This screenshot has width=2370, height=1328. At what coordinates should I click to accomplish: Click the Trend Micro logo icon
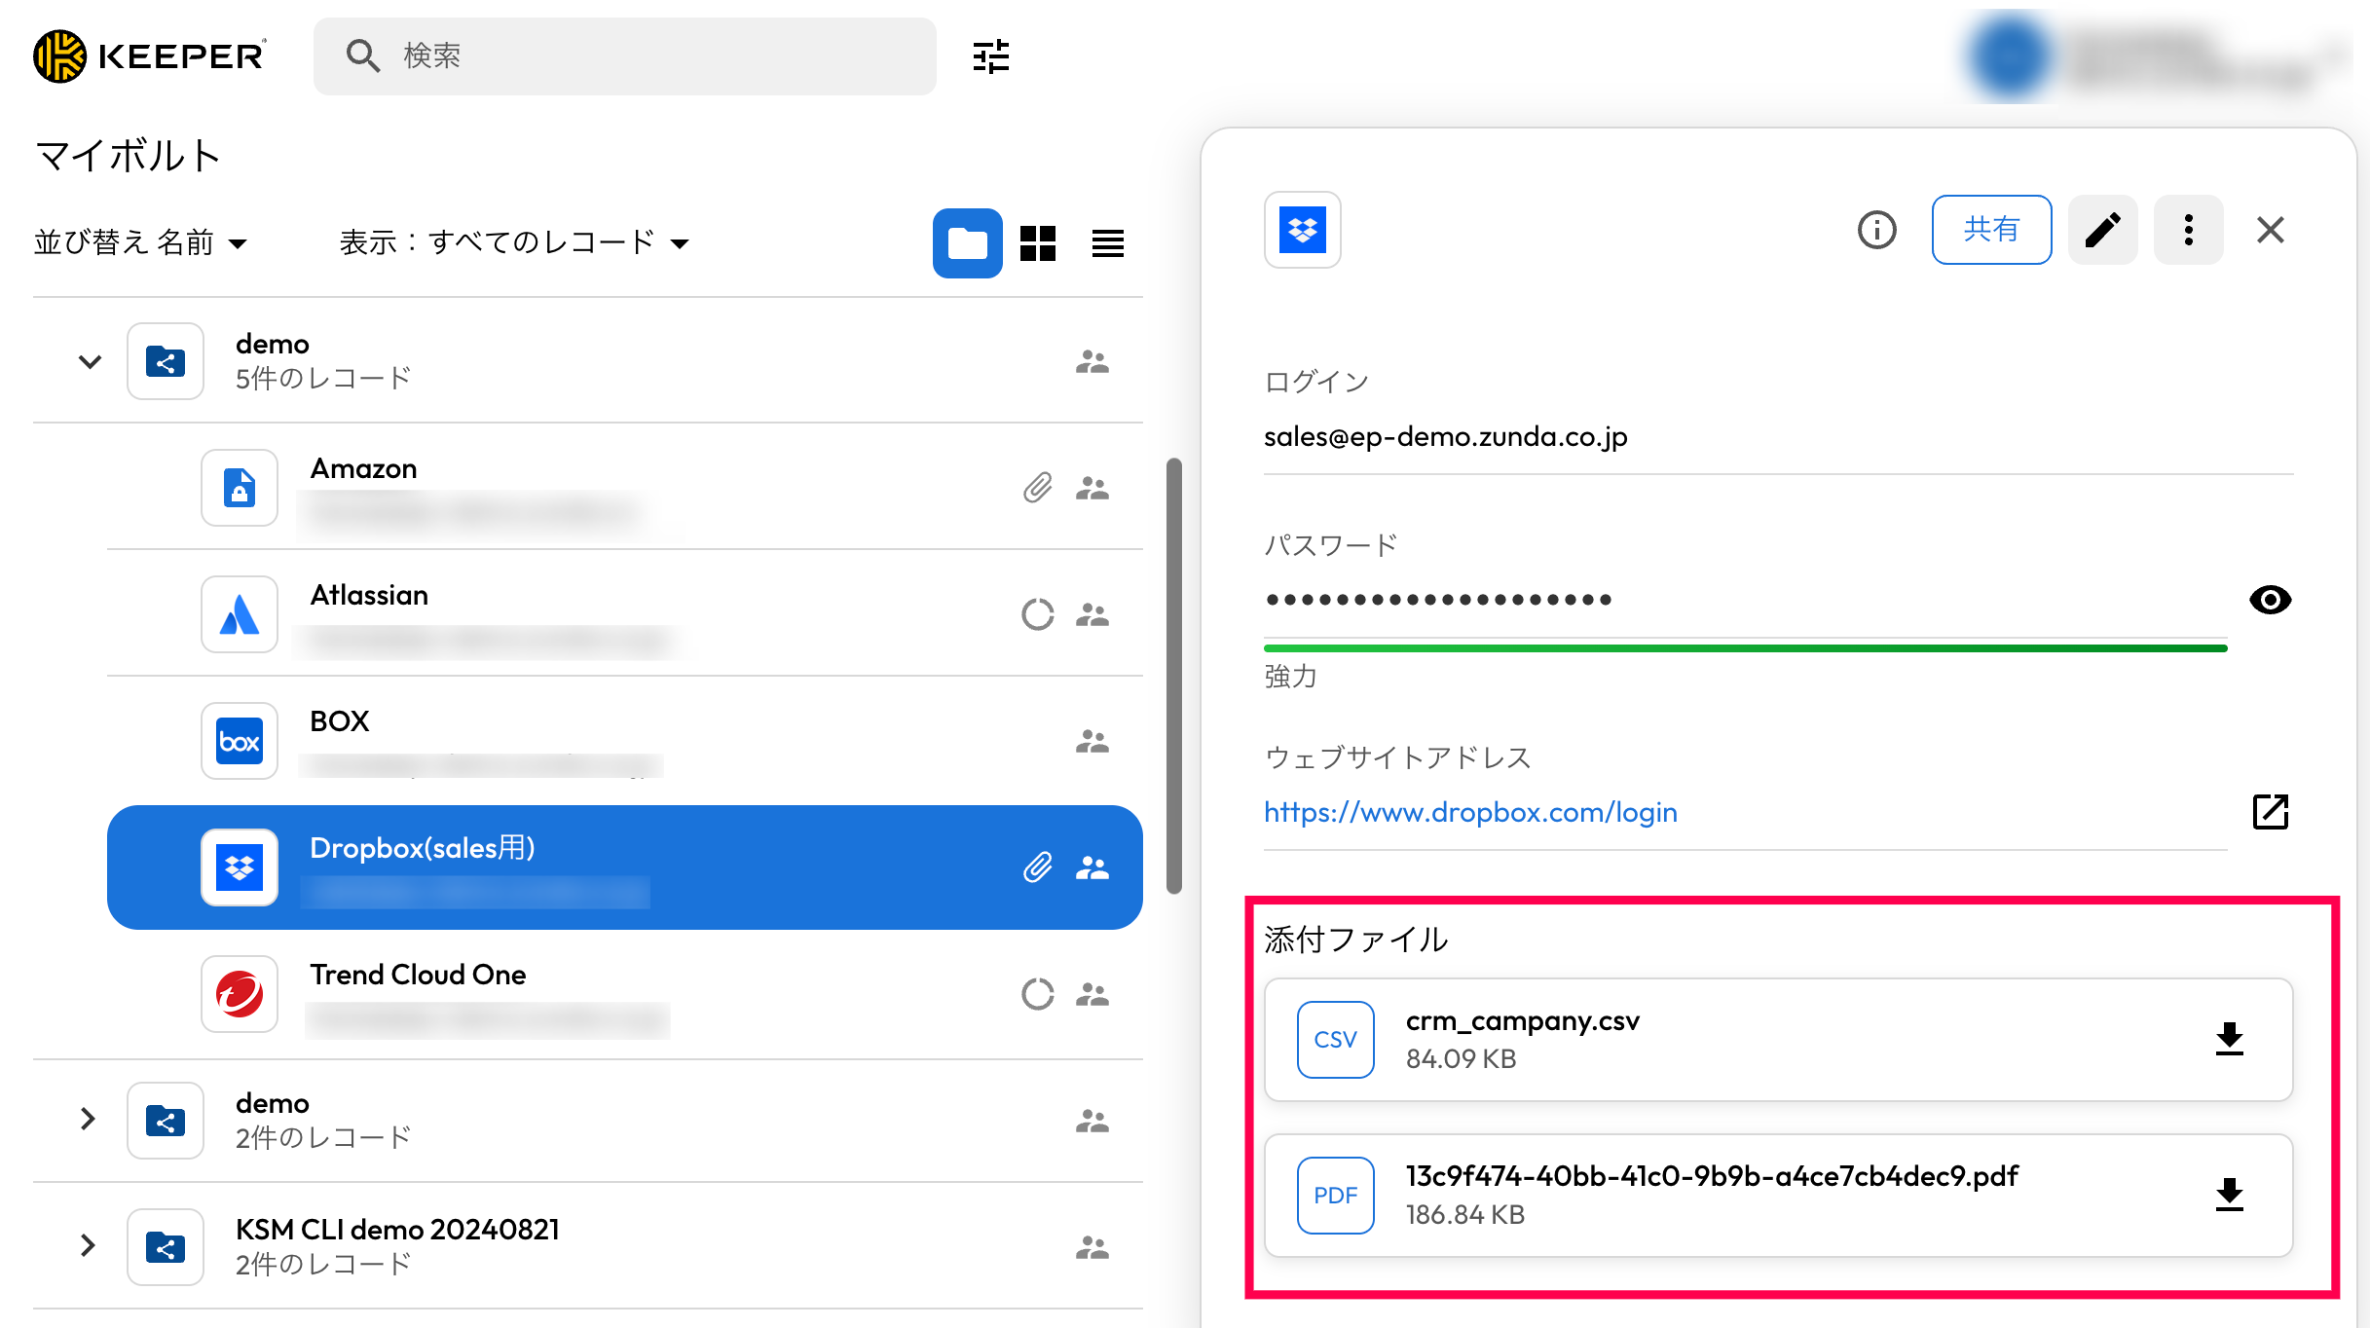coord(240,994)
